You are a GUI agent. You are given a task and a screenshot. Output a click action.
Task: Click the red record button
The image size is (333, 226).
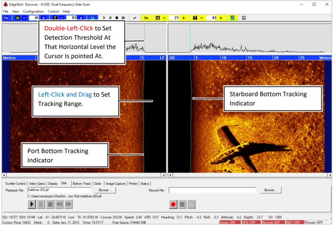tap(173, 204)
